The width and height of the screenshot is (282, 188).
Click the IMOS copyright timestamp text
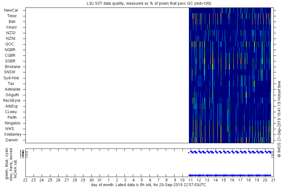click(x=279, y=120)
